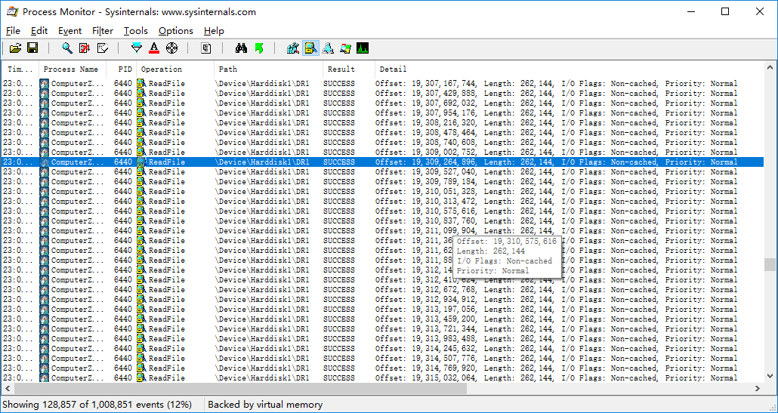Click the Detail column header
This screenshot has height=413, width=778.
coord(393,69)
